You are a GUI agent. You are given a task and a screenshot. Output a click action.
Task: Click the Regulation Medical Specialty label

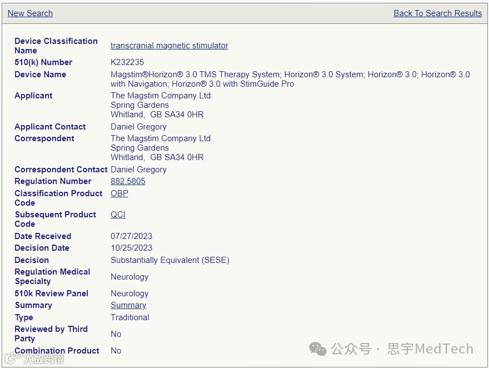click(x=52, y=277)
